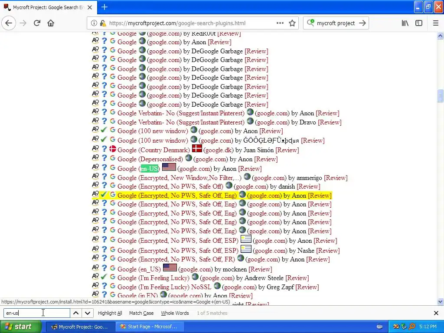Bookmark this page with the star icon
444x333 pixels.
[292, 23]
